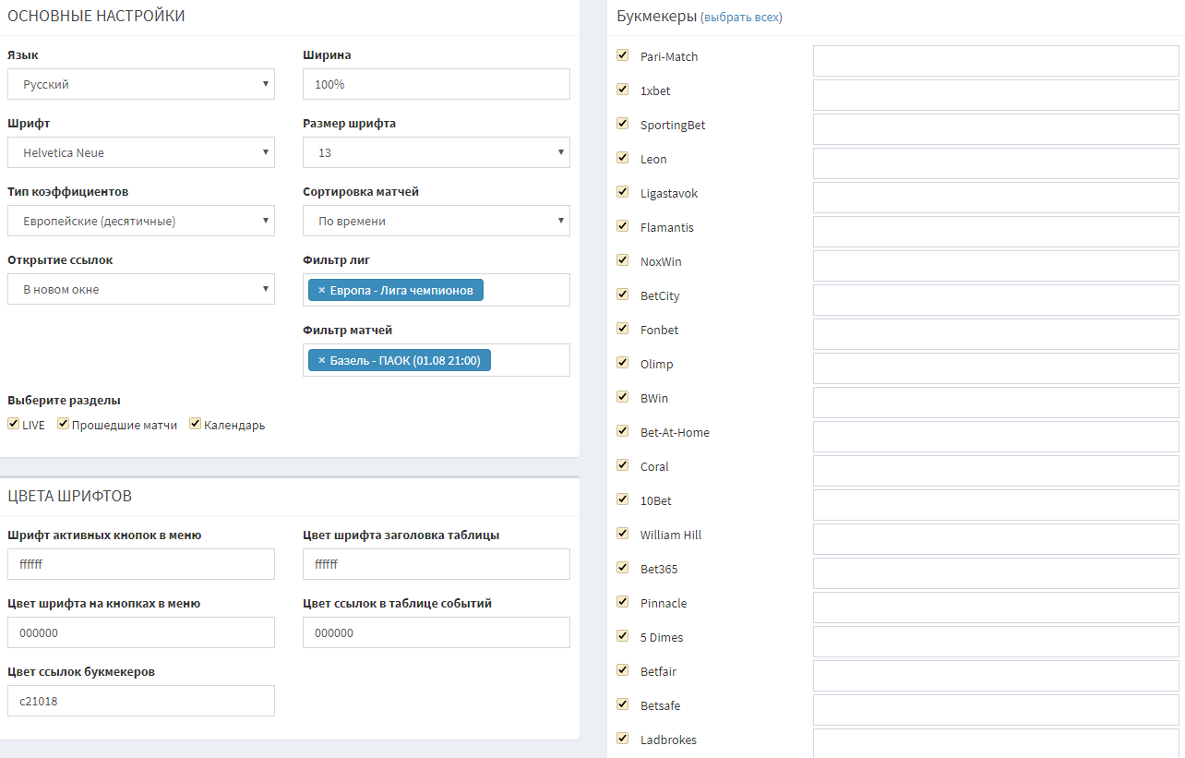This screenshot has width=1185, height=758.
Task: Toggle the Bet-At-Home checkbox
Action: tap(622, 431)
